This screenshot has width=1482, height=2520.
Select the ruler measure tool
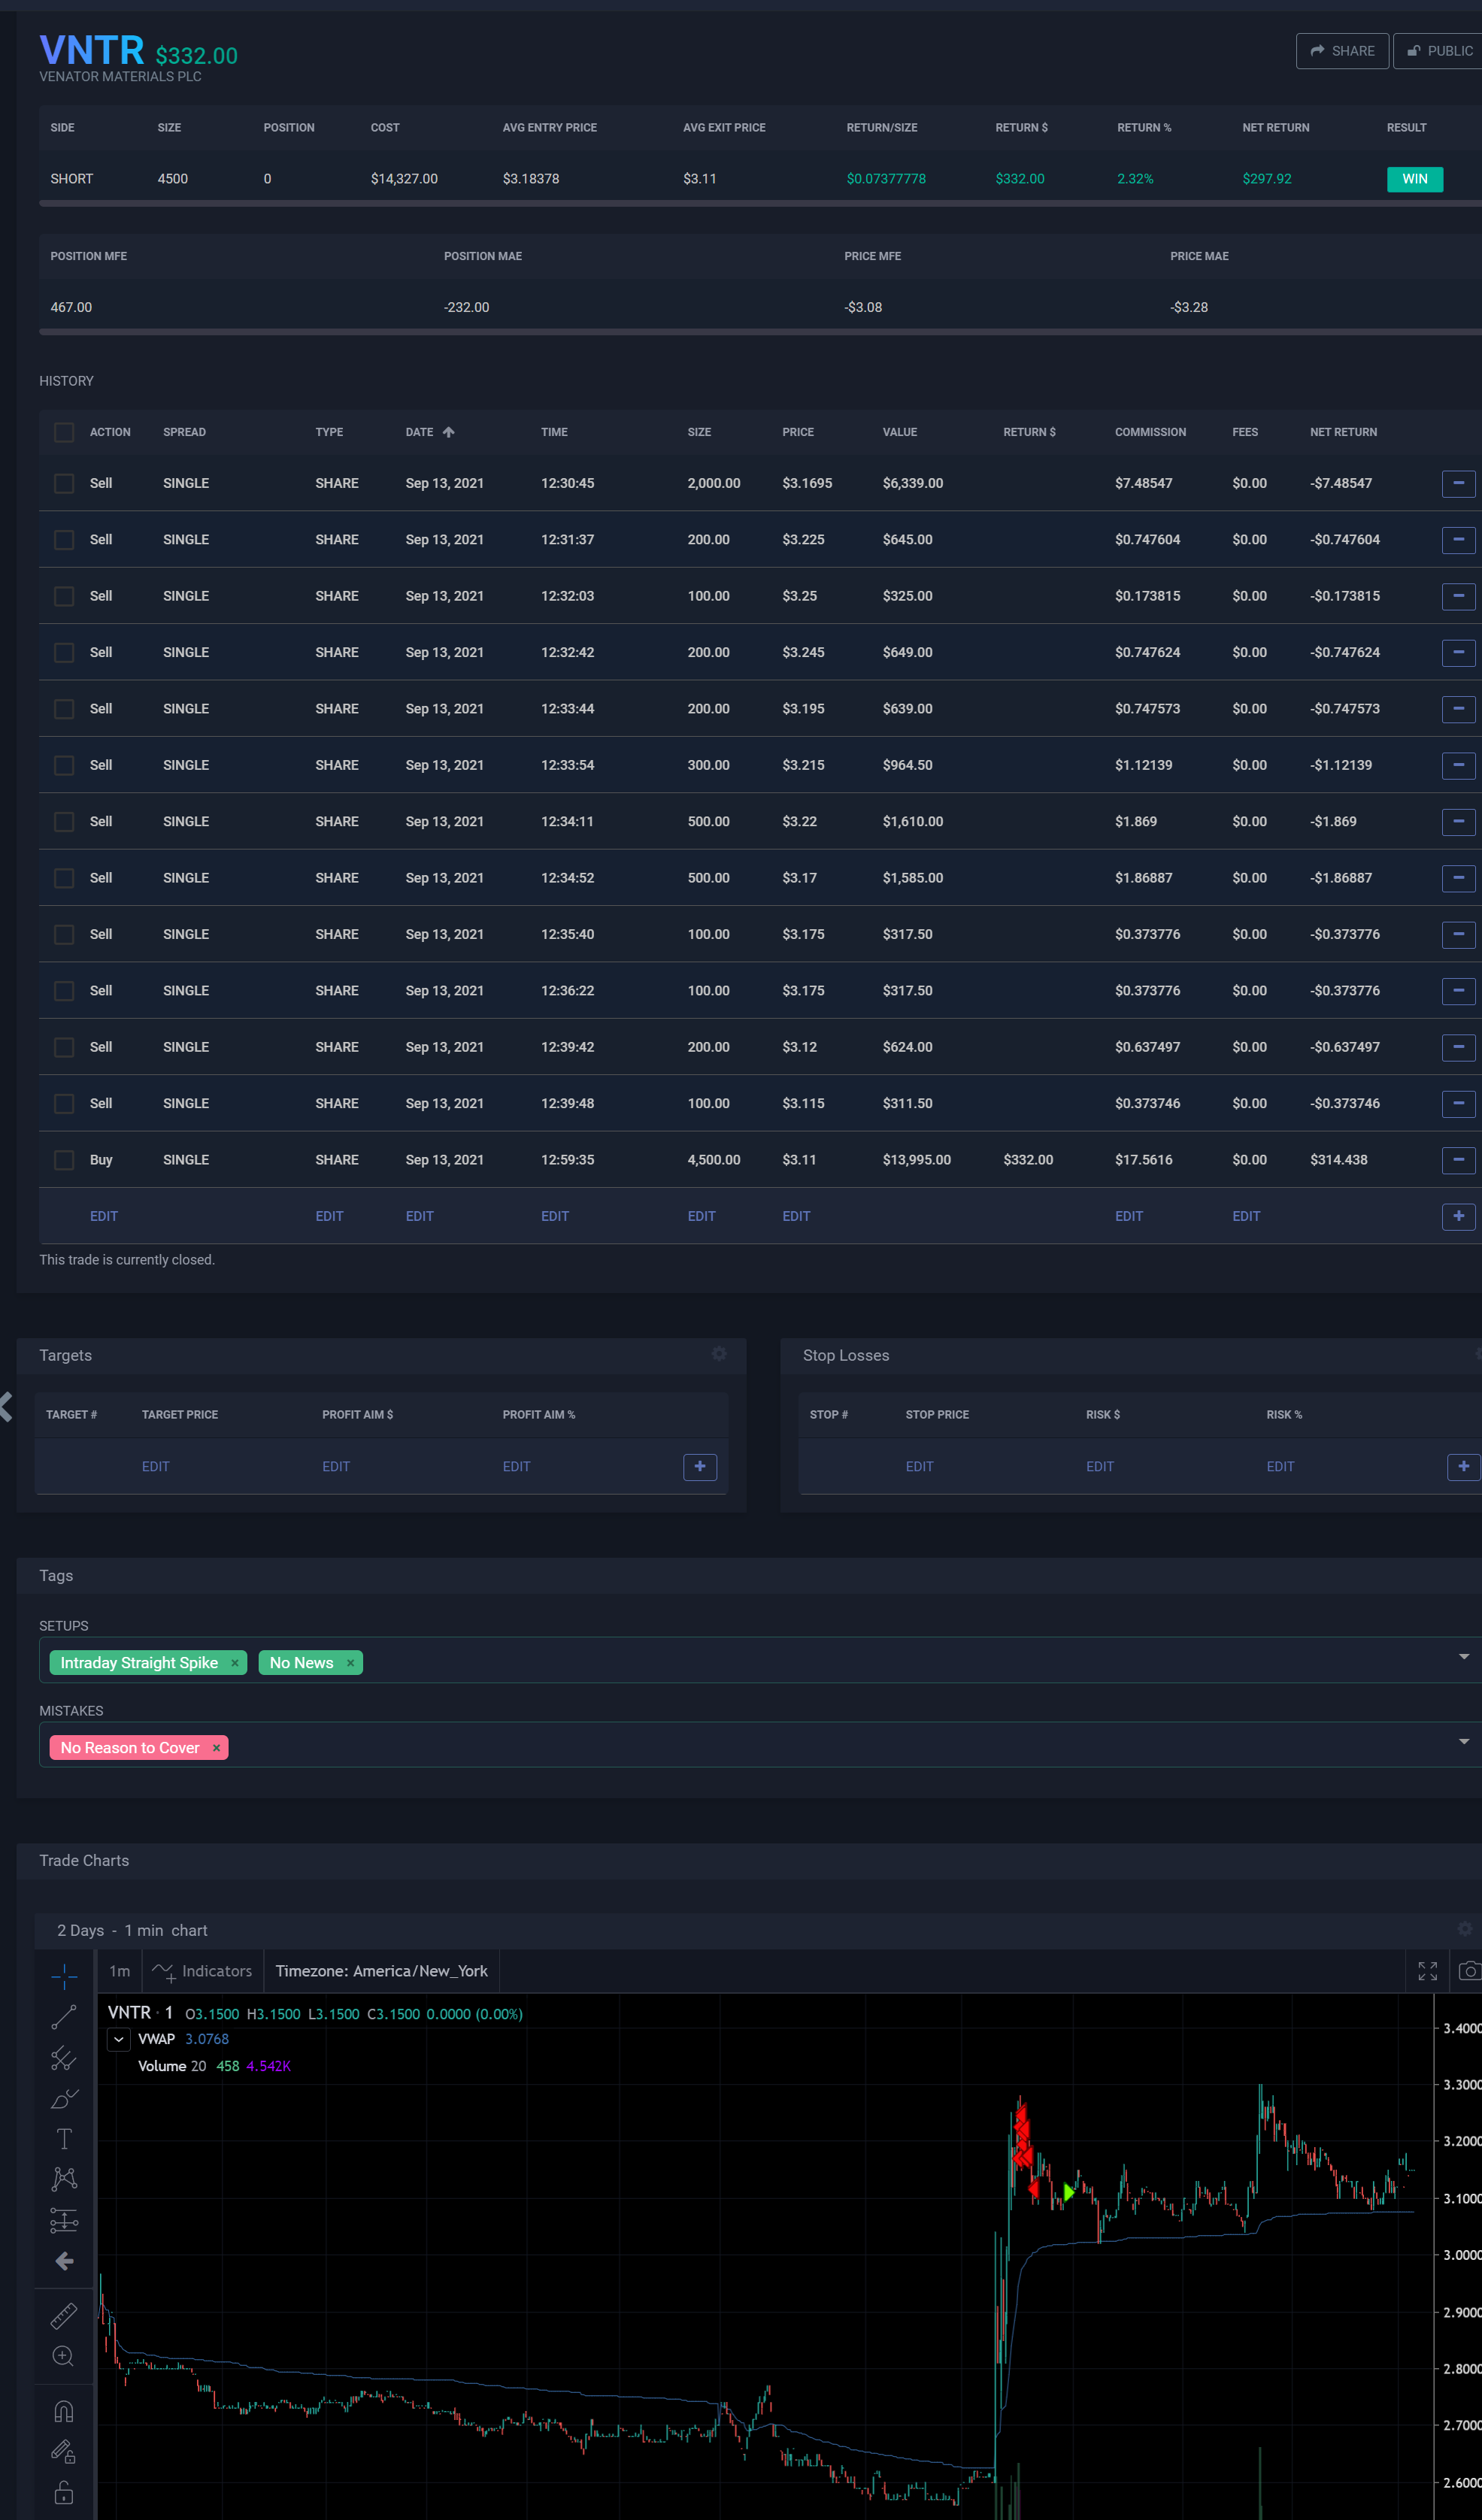[64, 2315]
